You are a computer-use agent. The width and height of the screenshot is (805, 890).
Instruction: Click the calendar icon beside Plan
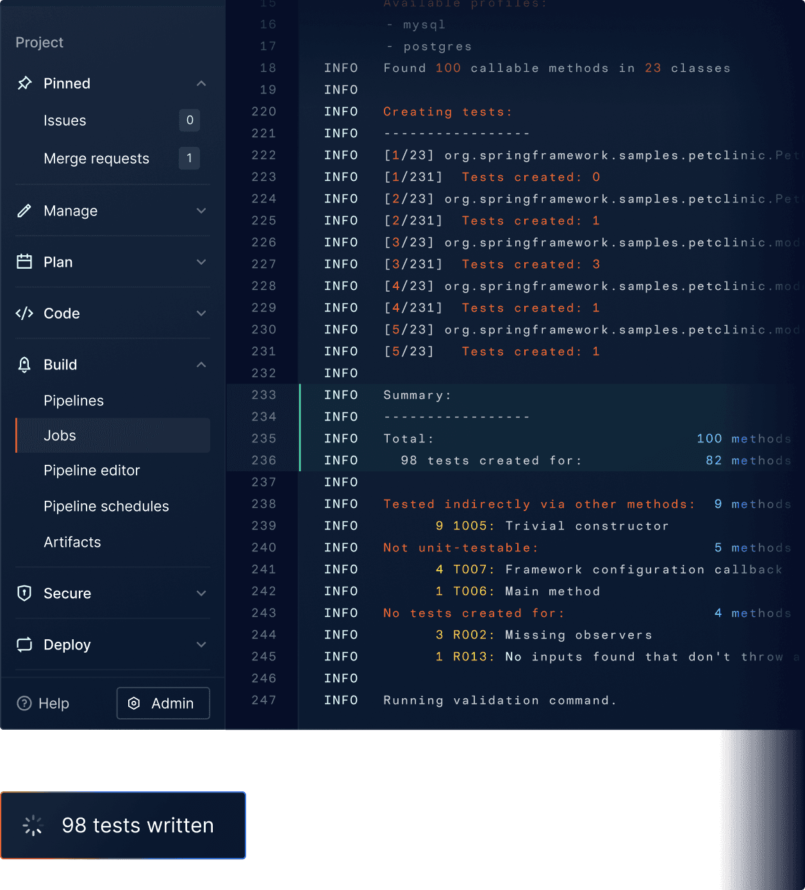tap(24, 262)
